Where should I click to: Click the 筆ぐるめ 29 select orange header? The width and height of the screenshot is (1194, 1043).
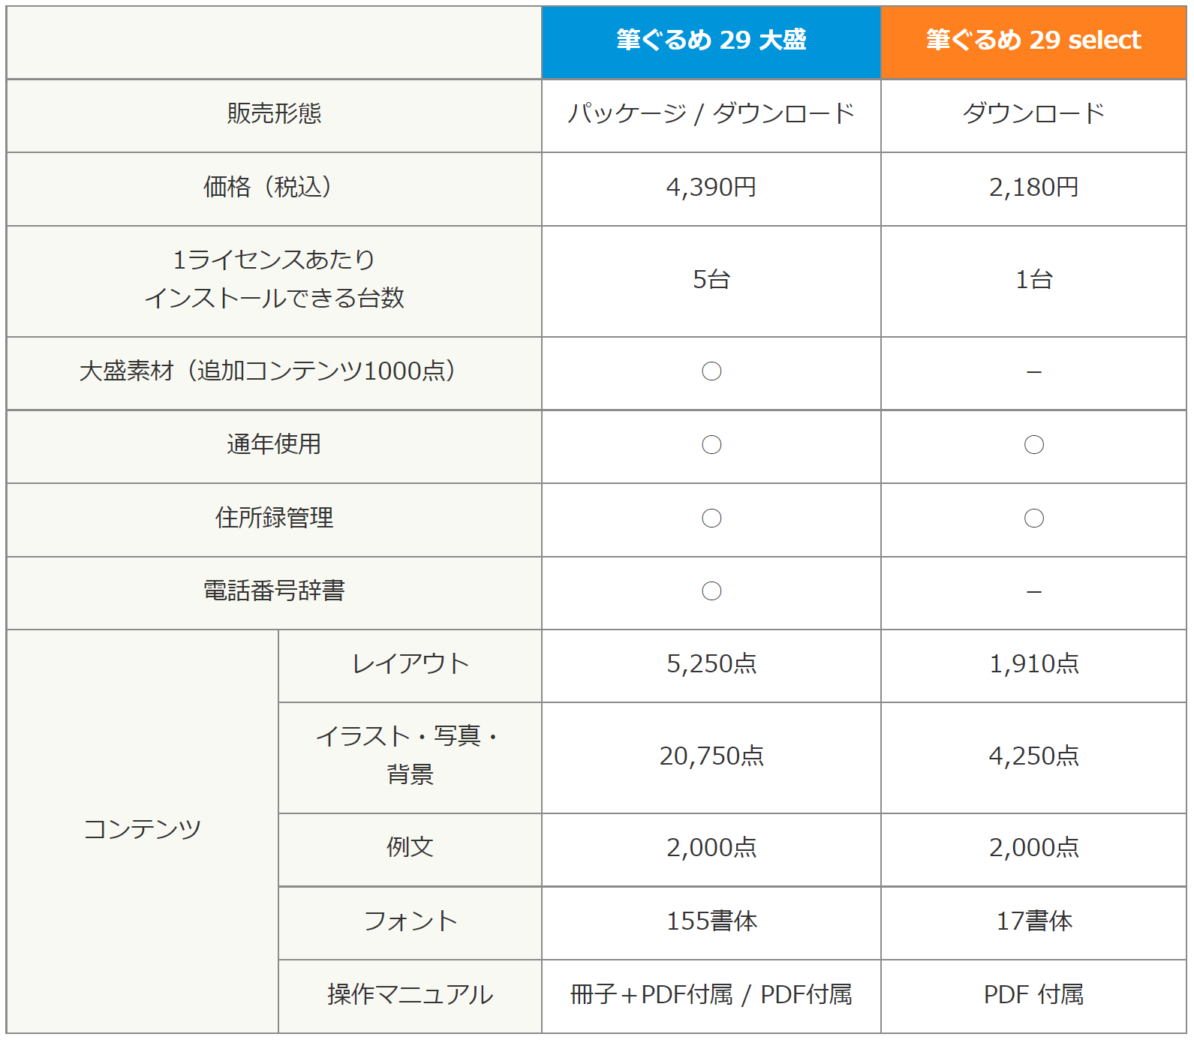point(1033,41)
